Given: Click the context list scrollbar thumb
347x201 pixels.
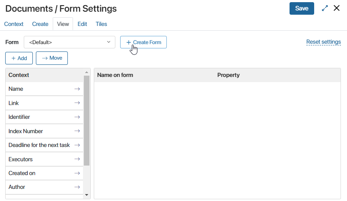Looking at the screenshot, I should point(86,121).
